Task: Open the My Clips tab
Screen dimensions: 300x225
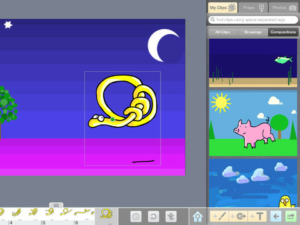Action: pyautogui.click(x=222, y=8)
